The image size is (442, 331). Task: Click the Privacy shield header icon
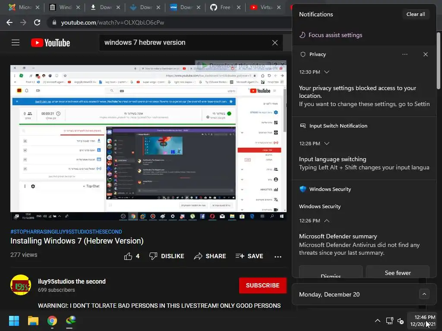coord(303,54)
